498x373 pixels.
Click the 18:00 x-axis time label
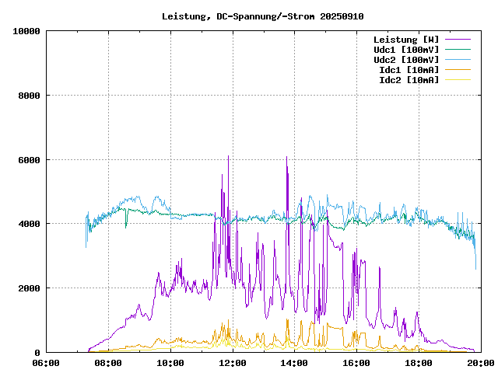(x=419, y=363)
